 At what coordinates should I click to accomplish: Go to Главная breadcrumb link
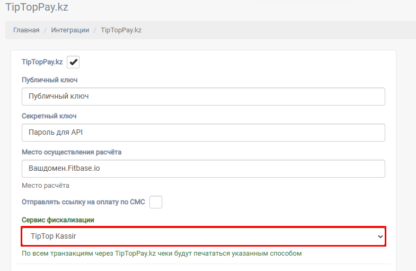26,30
